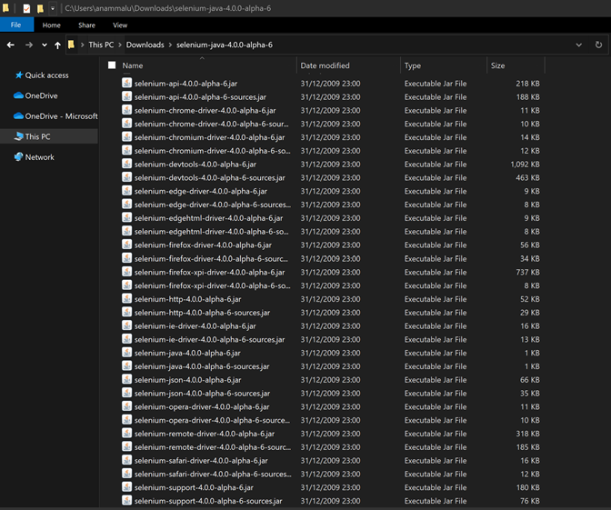
Task: Select file selenium-ie-driver-4.0.0-alpha-6-sources.jar
Action: tap(209, 339)
